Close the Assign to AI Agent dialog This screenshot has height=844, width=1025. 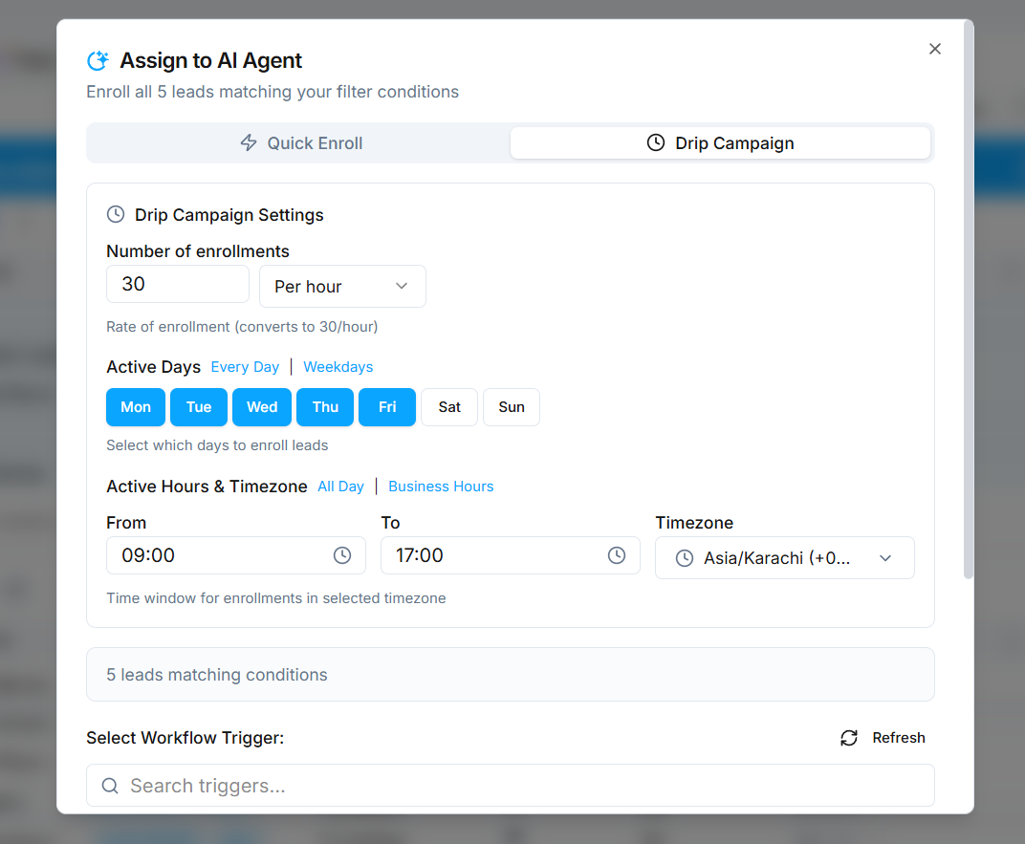coord(935,49)
